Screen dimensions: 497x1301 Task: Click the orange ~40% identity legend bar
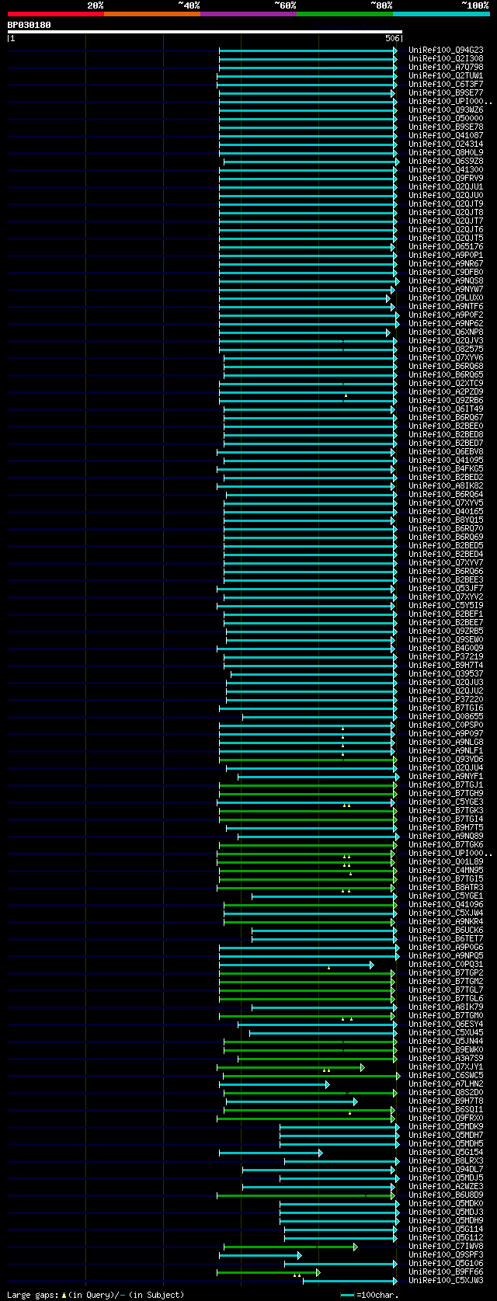pyautogui.click(x=152, y=14)
